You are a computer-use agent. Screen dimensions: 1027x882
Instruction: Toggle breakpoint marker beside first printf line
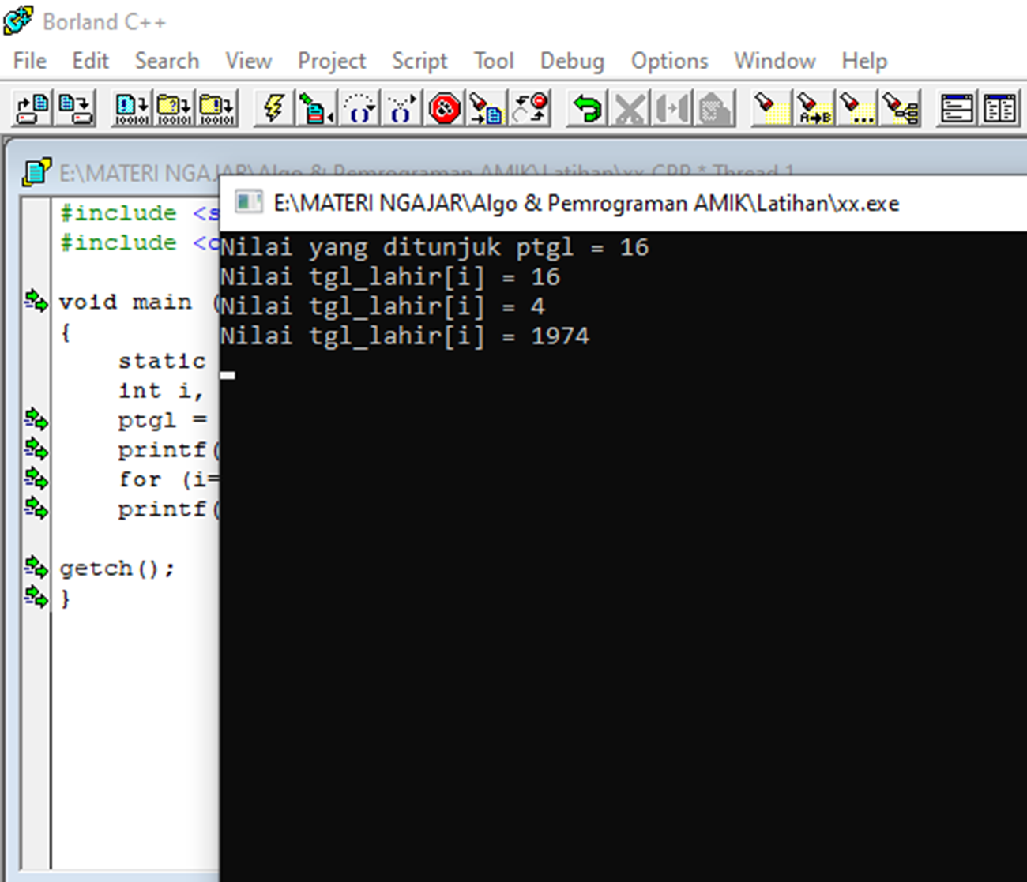tap(36, 449)
